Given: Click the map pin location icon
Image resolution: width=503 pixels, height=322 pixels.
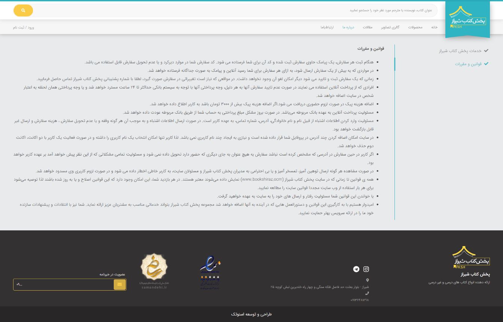Looking at the screenshot, I should 367,280.
